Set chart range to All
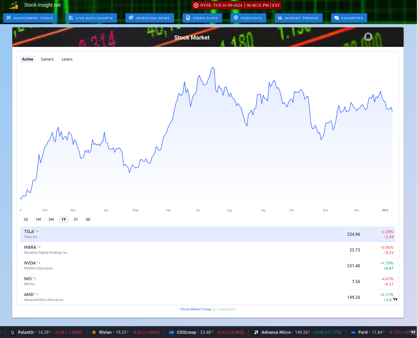This screenshot has width=418, height=338. (88, 219)
